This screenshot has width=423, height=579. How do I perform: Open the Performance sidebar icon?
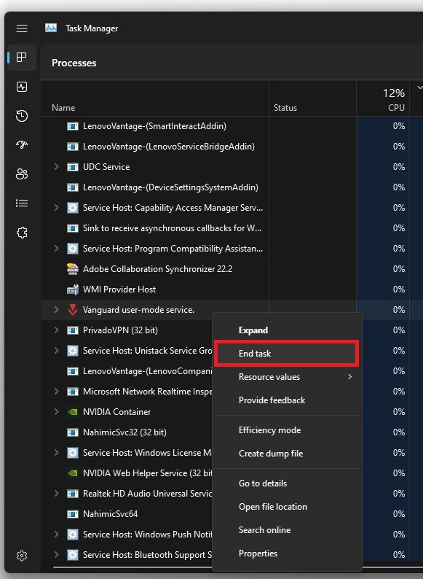coord(22,87)
